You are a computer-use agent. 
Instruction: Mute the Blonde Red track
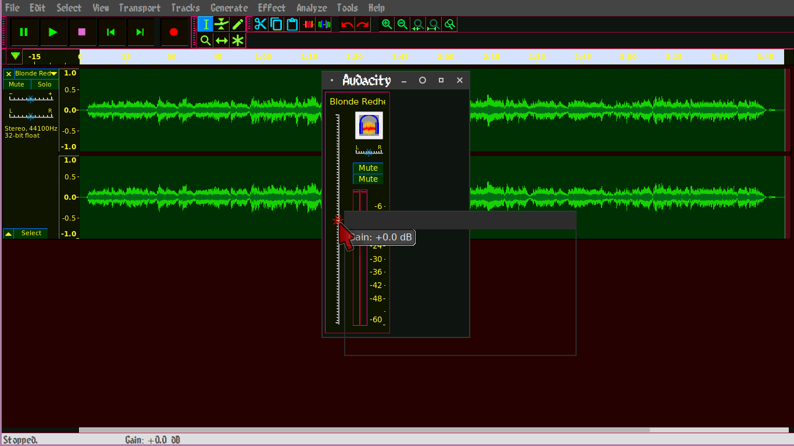(16, 84)
